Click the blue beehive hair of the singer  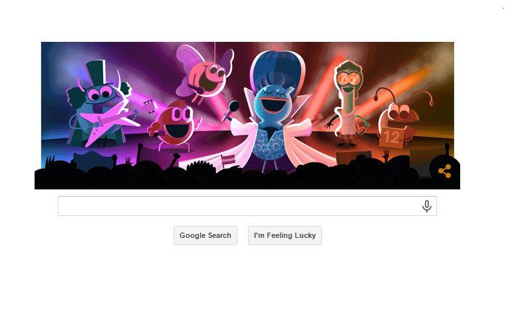click(x=272, y=70)
